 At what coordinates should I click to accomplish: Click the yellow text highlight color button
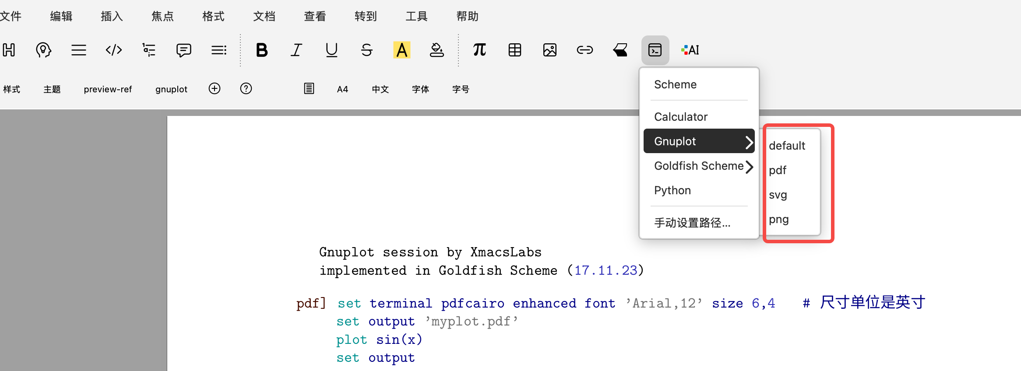[402, 50]
